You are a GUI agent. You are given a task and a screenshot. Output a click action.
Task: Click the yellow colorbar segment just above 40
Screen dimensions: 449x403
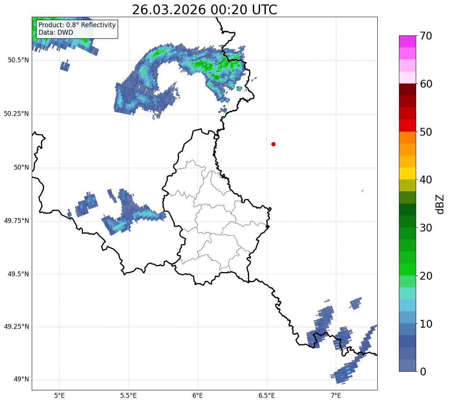pyautogui.click(x=407, y=173)
